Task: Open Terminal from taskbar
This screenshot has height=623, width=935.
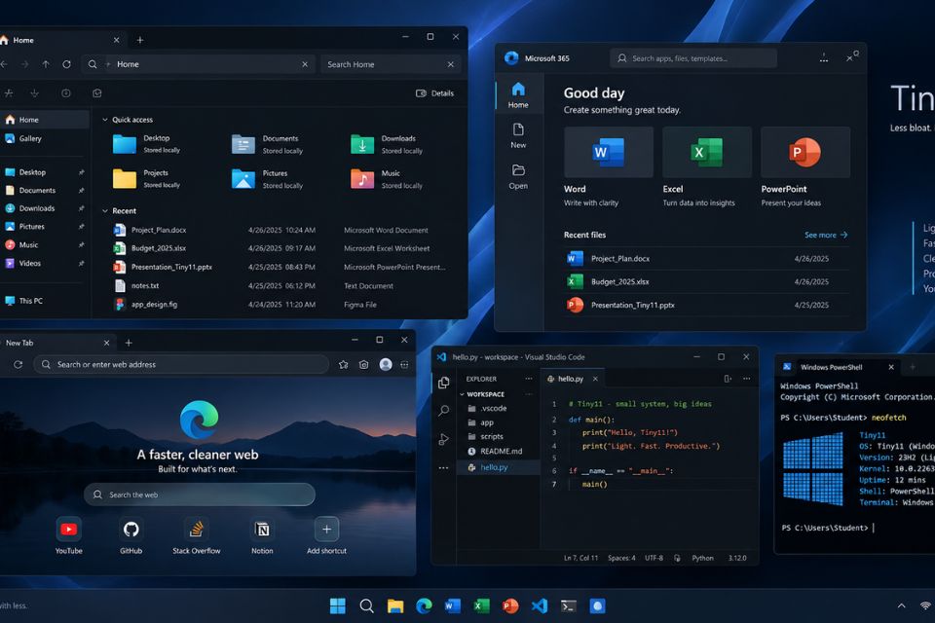Action: tap(568, 605)
